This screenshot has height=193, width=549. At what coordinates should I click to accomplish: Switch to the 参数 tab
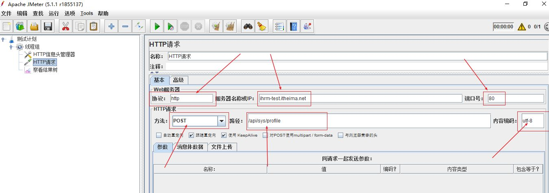tap(163, 147)
